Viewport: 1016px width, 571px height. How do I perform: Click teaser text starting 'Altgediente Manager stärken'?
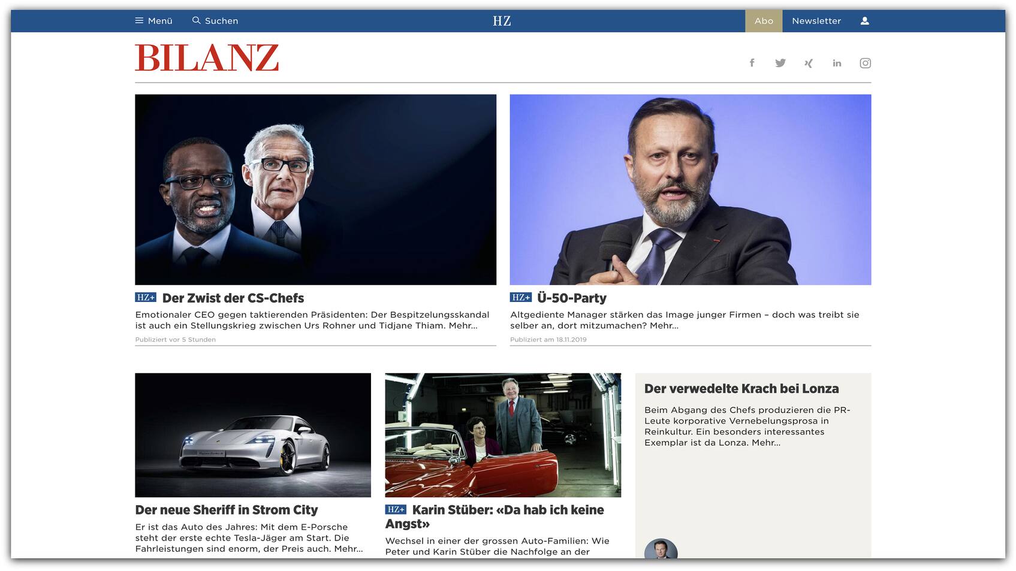point(685,320)
